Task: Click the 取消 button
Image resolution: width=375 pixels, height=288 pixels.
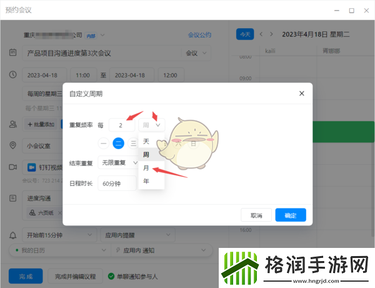Action: tap(256, 215)
